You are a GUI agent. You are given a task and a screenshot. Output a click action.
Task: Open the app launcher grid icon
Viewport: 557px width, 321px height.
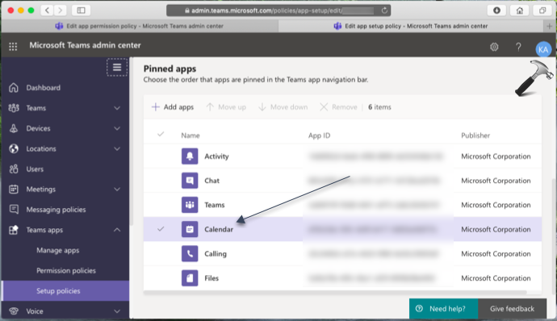[13, 46]
